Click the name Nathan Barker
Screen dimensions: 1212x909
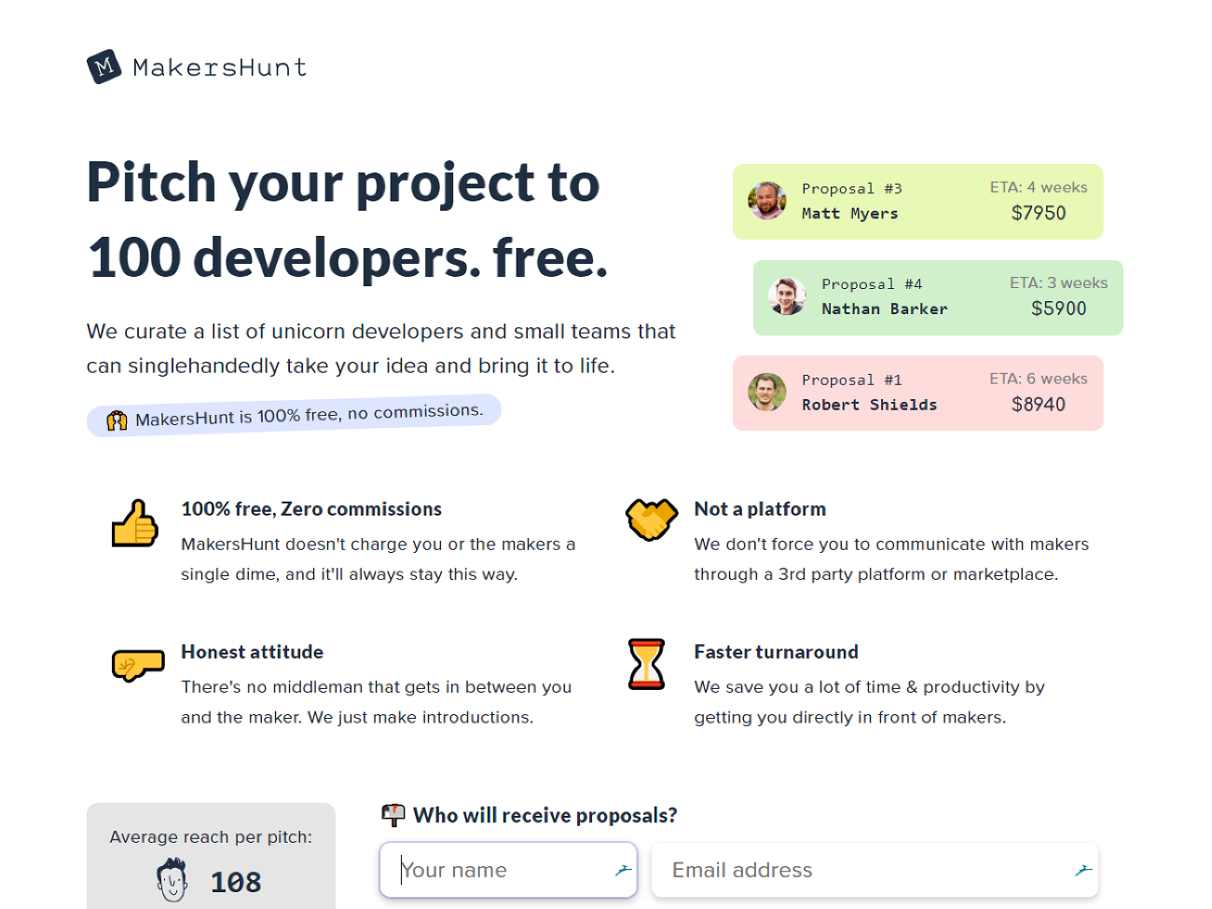tap(884, 309)
